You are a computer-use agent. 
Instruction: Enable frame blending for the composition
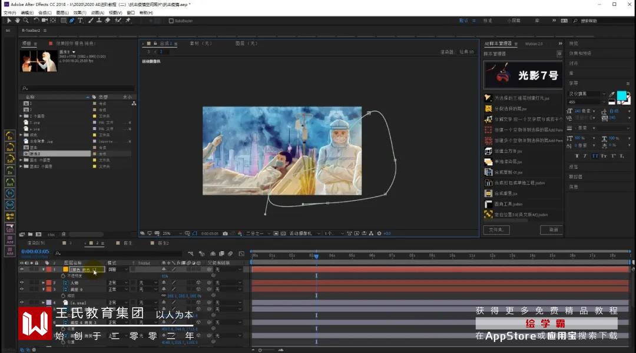pos(221,254)
